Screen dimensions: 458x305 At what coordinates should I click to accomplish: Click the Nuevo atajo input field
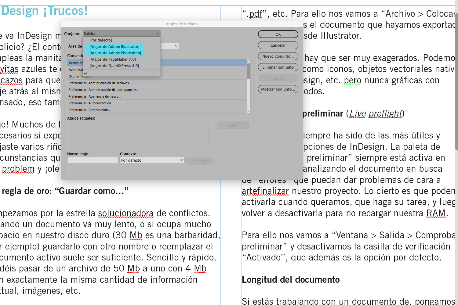[93, 160]
